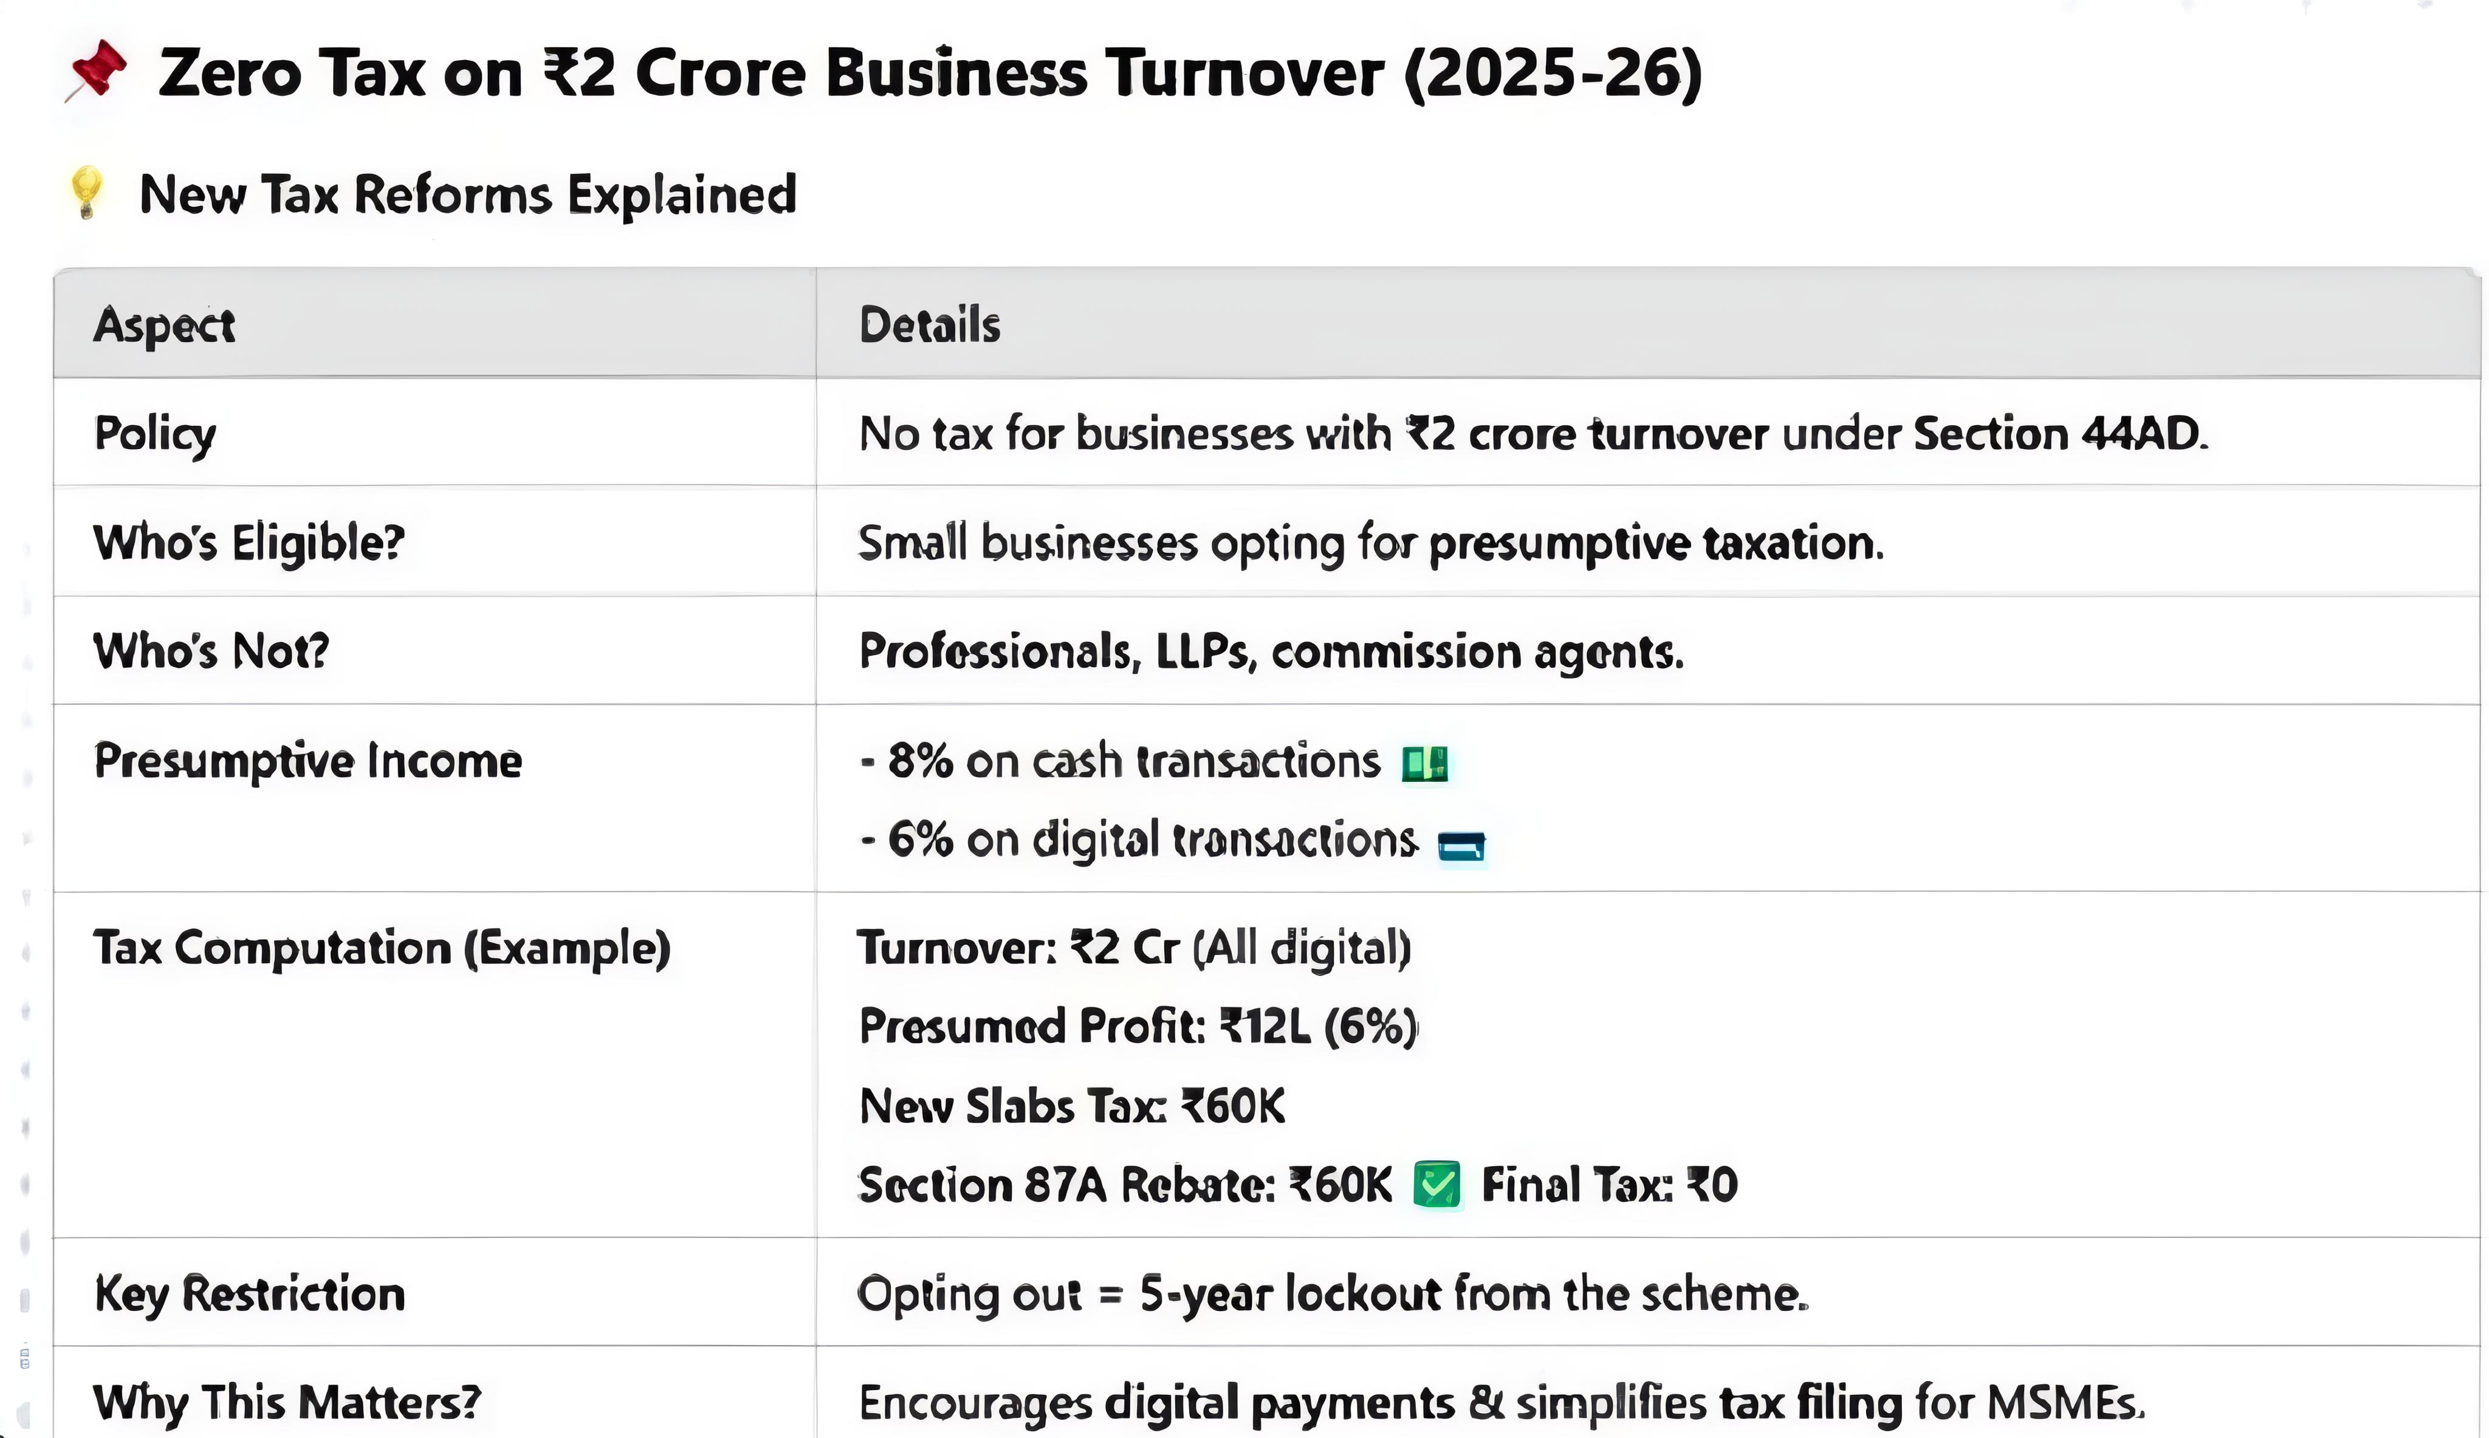Click the Who's Not? cell

coord(210,651)
